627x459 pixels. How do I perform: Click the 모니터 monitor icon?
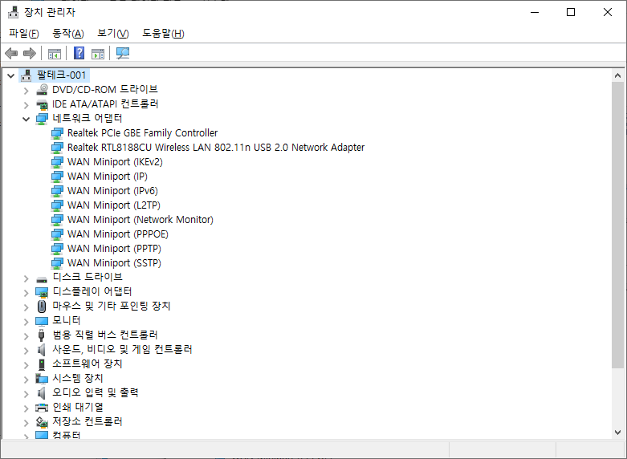[x=42, y=321]
